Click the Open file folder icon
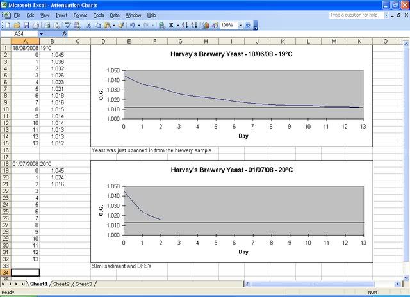This screenshot has width=410, height=297. [17, 26]
